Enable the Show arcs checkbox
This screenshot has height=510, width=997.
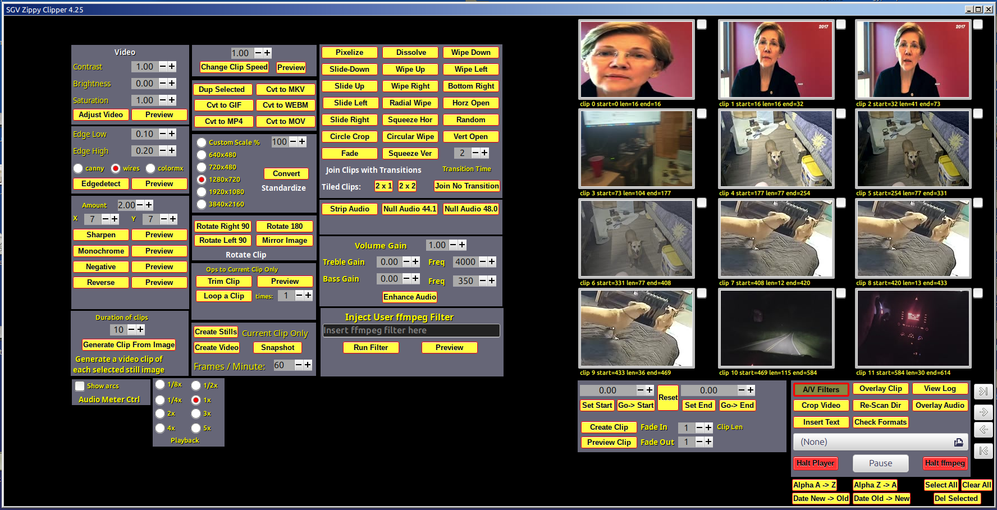coord(80,386)
